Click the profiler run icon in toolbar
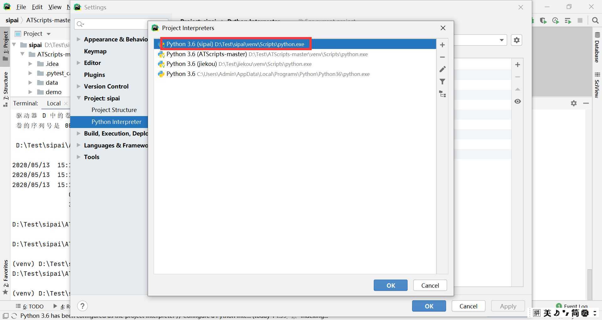602x320 pixels. (x=556, y=20)
